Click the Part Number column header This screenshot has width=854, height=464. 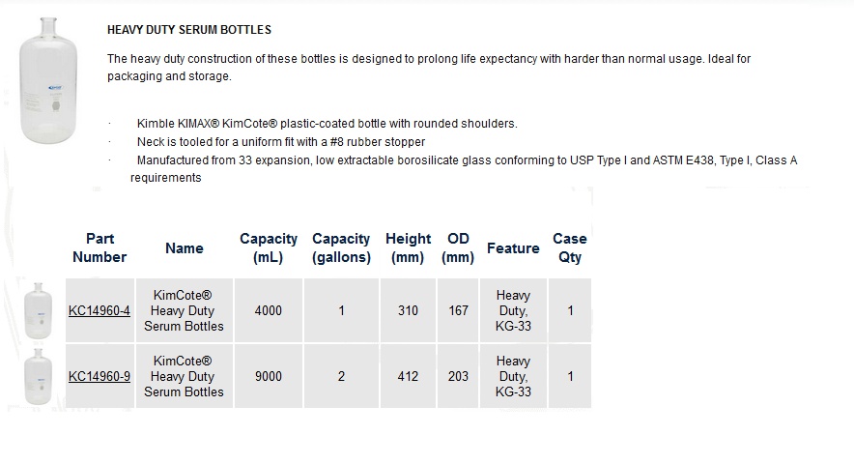pyautogui.click(x=100, y=248)
